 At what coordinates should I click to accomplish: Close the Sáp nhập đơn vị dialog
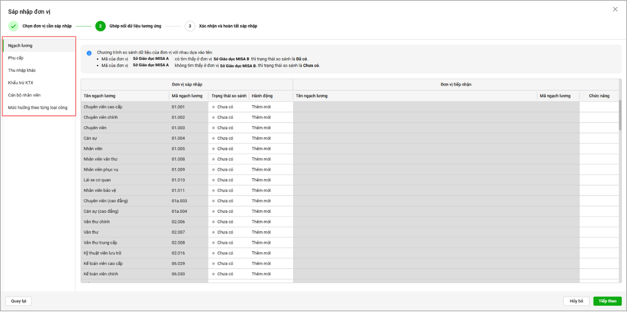[615, 9]
